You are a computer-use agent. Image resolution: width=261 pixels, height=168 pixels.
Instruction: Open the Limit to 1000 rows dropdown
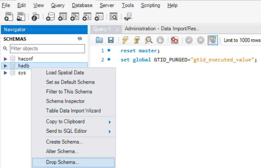pyautogui.click(x=242, y=40)
